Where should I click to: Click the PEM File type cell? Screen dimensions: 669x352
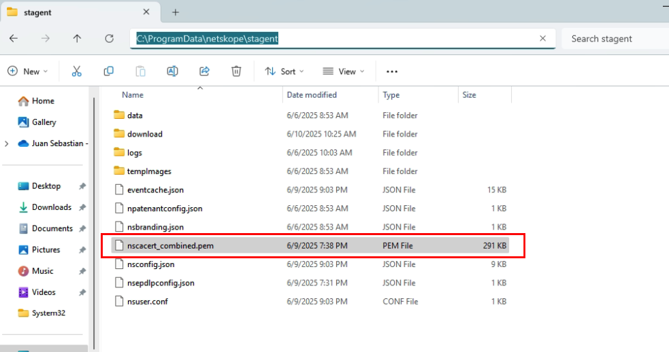(397, 246)
